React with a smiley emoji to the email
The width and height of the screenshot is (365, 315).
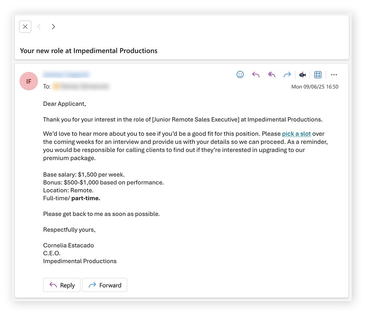coord(240,74)
